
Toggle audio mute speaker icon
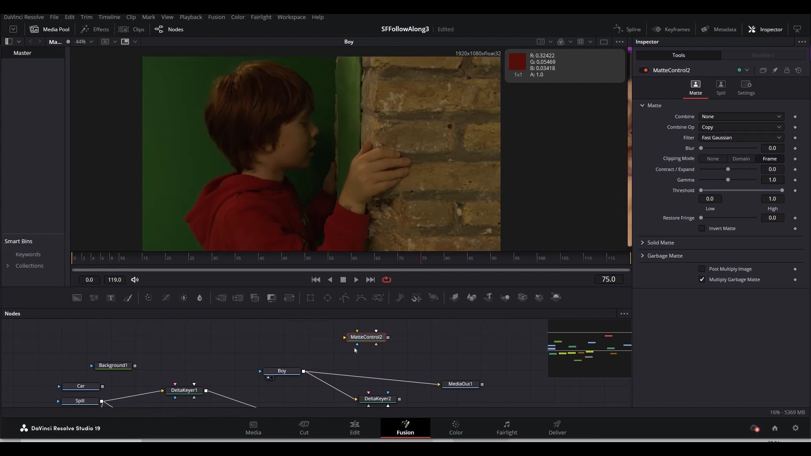click(x=135, y=280)
